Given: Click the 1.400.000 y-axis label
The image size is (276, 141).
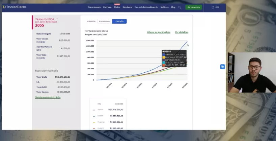Looking at the screenshot, I should pos(90,41).
